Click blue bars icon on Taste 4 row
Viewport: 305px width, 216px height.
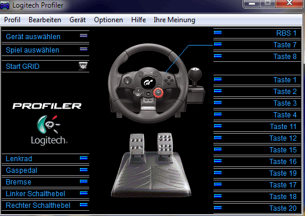click(218, 114)
